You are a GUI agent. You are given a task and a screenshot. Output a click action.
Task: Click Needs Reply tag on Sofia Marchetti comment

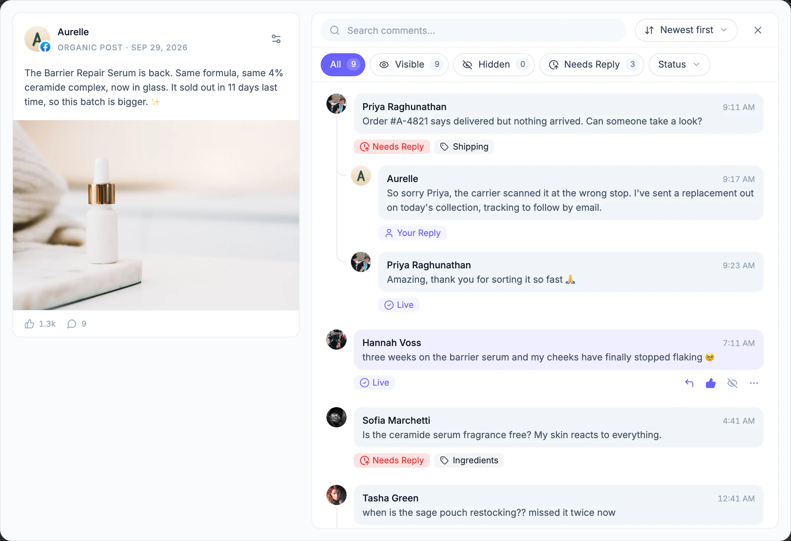392,460
